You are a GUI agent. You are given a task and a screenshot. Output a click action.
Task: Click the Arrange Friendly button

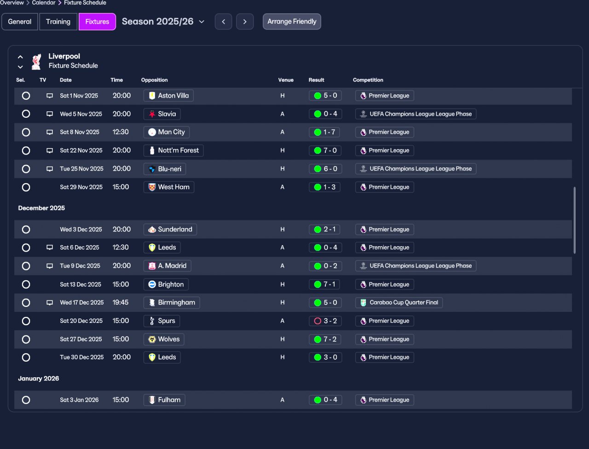click(x=292, y=22)
